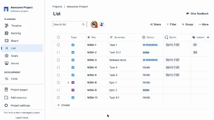Click the task type icon for WSM-3
Image resolution: width=214 pixels, height=120 pixels.
pyautogui.click(x=73, y=60)
